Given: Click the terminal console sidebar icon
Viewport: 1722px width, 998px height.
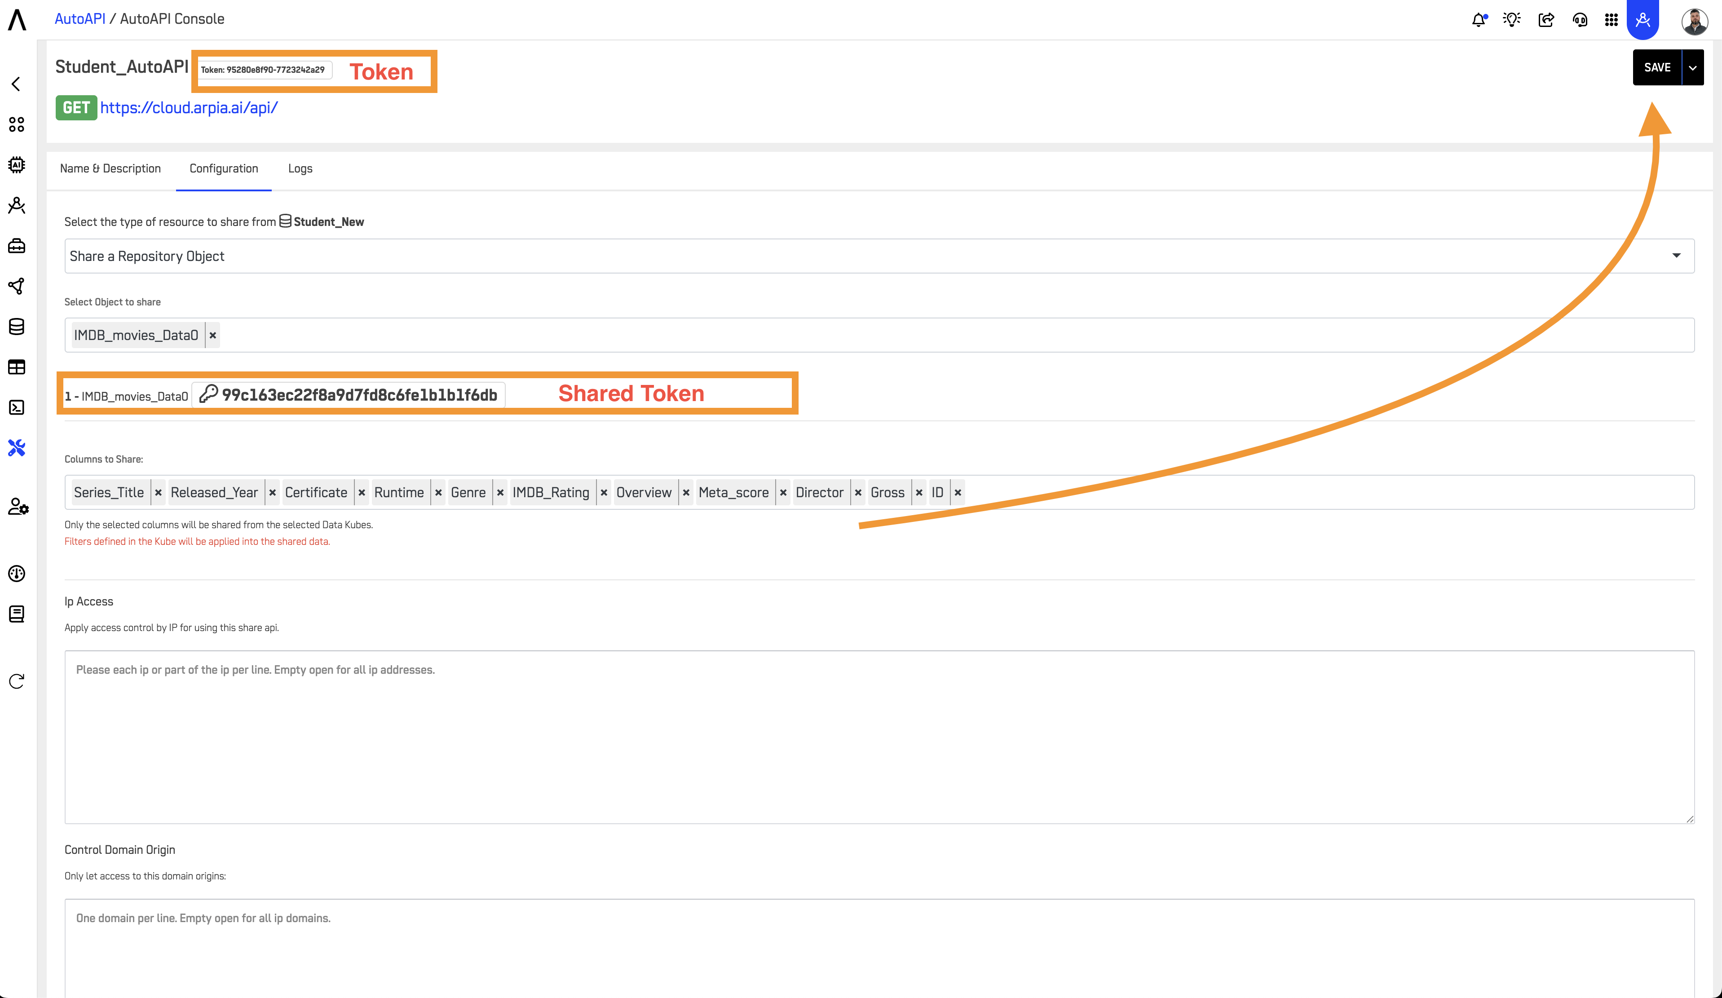Looking at the screenshot, I should pos(17,407).
